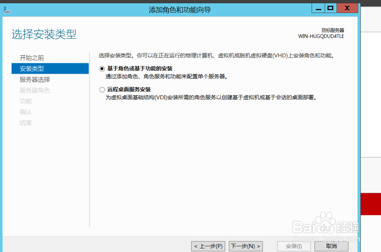This screenshot has height=252, width=381.
Task: Open 安装类型 step in sidebar
Action: (50, 69)
